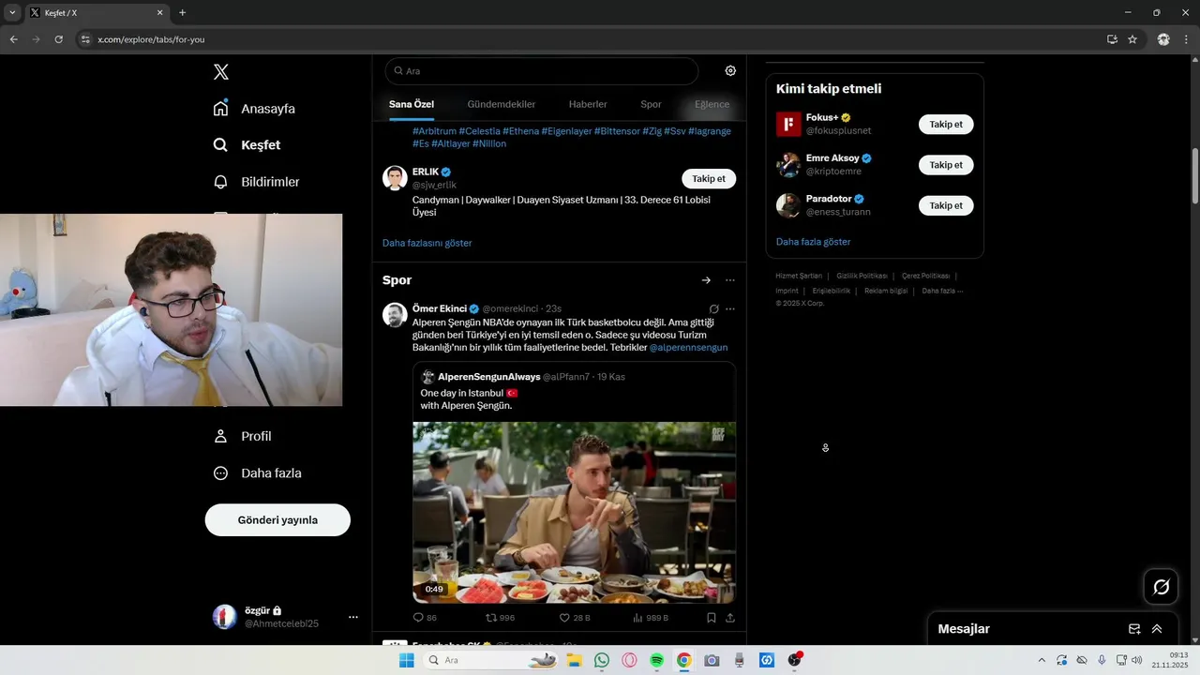Click @alperennsengun mention link
Viewport: 1200px width, 675px height.
click(x=688, y=348)
